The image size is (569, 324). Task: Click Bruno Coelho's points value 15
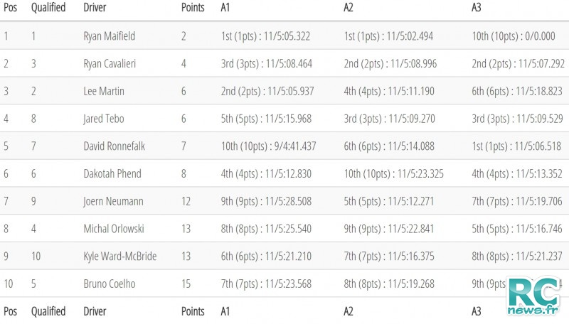186,284
